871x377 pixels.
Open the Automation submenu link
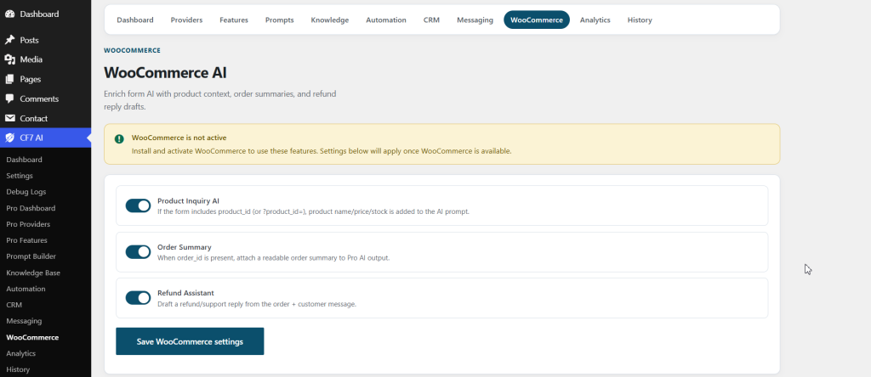pyautogui.click(x=26, y=289)
